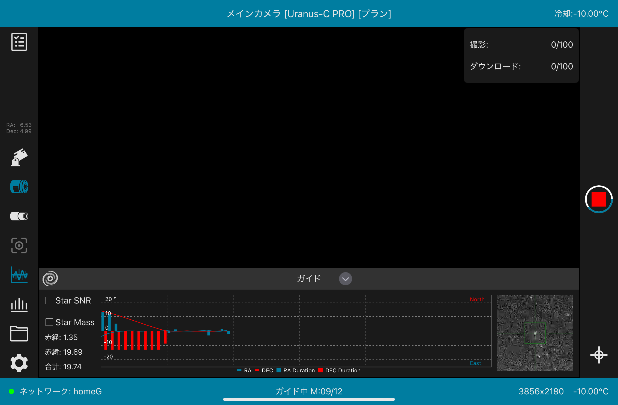618x405 pixels.
Task: Stop capture with the red button
Action: click(599, 199)
